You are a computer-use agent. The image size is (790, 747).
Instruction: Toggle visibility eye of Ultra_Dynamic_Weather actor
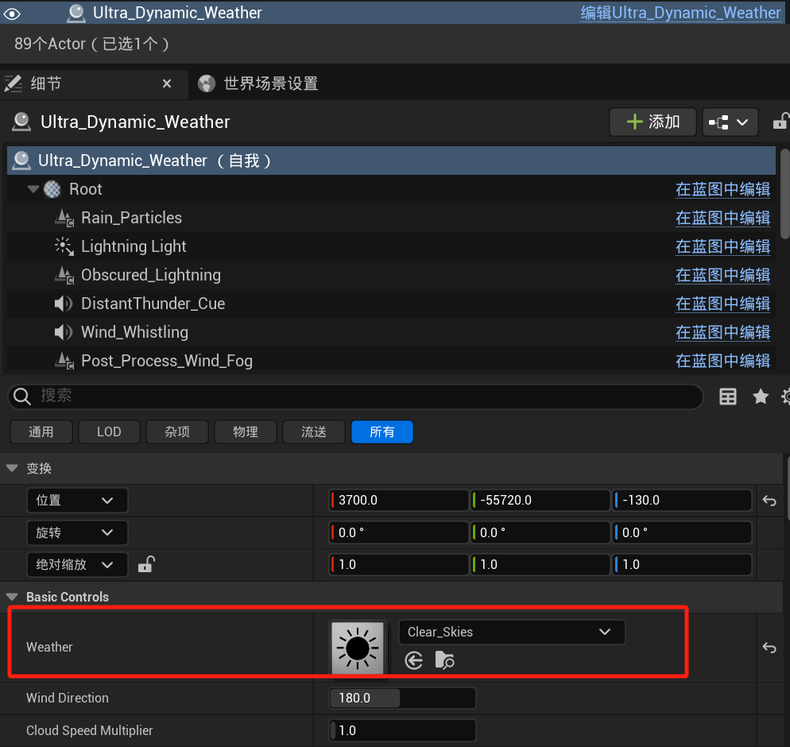click(x=12, y=14)
